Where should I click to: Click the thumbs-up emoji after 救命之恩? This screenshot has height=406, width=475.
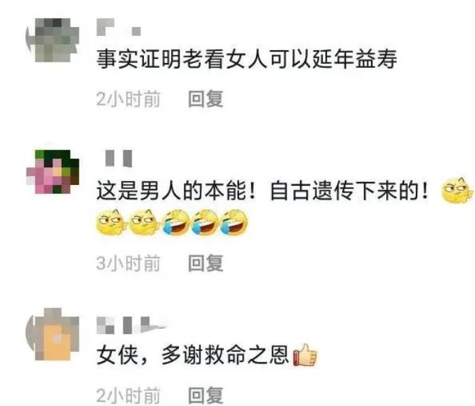tap(305, 354)
